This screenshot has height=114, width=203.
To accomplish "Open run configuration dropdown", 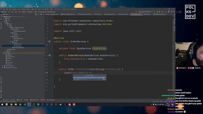I will (x=146, y=12).
